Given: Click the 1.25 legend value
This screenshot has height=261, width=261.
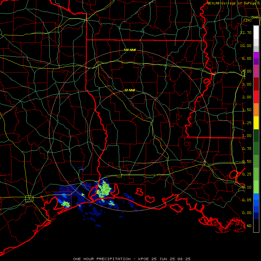Looking at the screenshot, I should click(247, 123).
